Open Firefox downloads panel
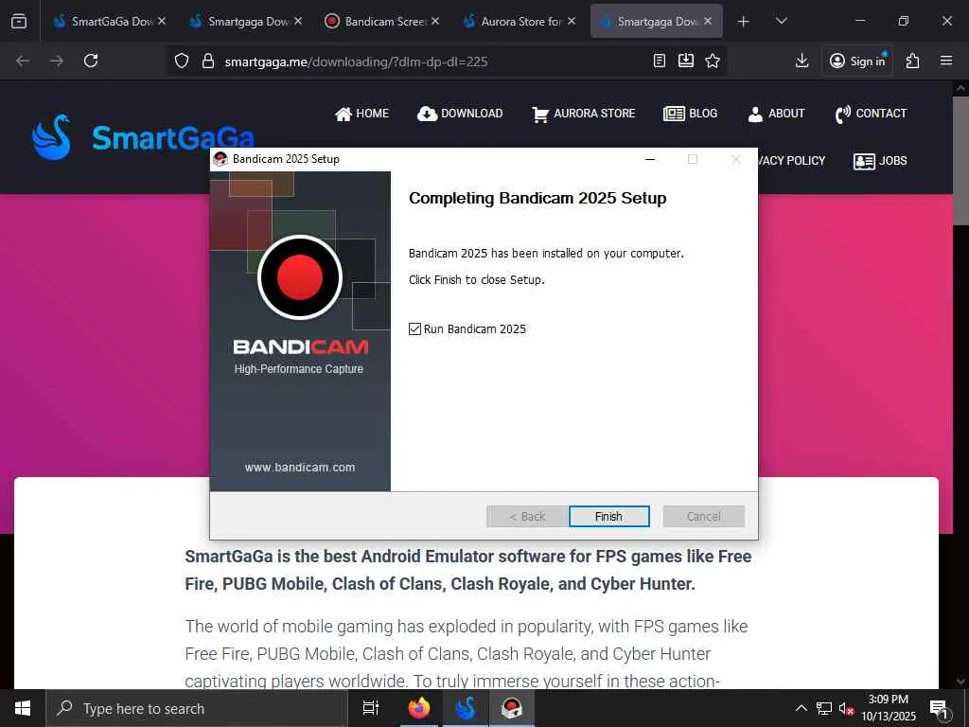 (802, 61)
